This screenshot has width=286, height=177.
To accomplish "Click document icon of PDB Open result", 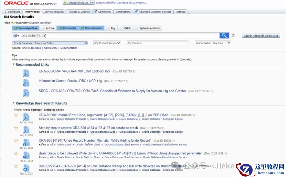I will click(26, 117).
